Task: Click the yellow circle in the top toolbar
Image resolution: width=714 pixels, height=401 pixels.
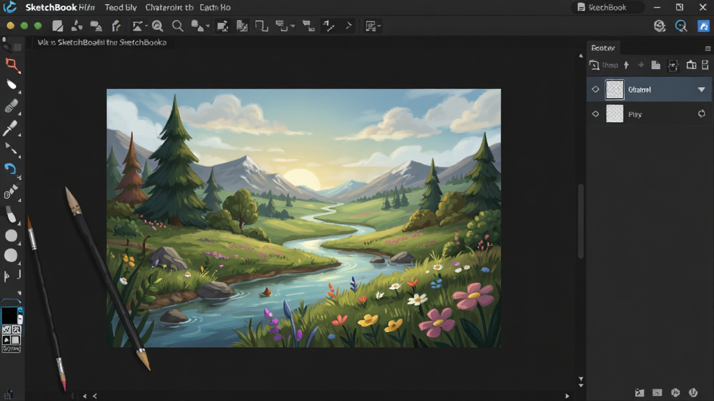Action: point(10,26)
